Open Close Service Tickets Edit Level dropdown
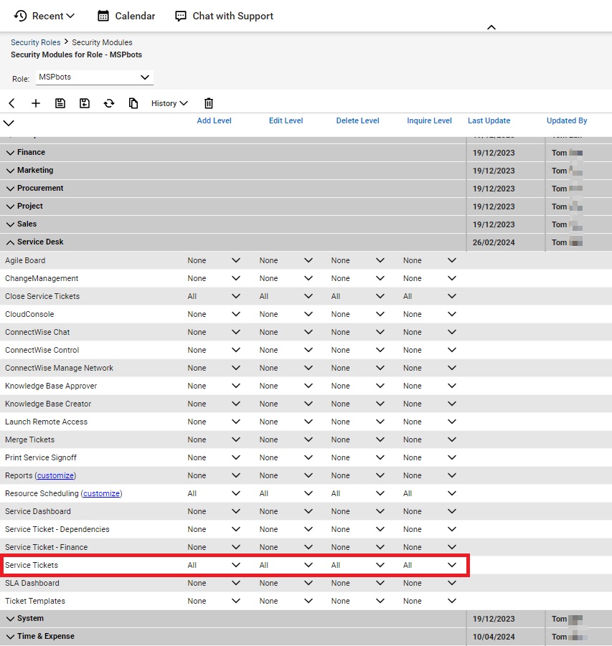 (286, 296)
